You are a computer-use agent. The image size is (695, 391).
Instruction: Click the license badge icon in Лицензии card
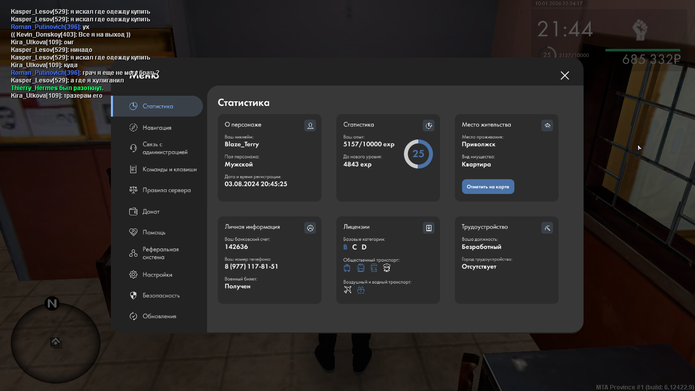(x=429, y=228)
